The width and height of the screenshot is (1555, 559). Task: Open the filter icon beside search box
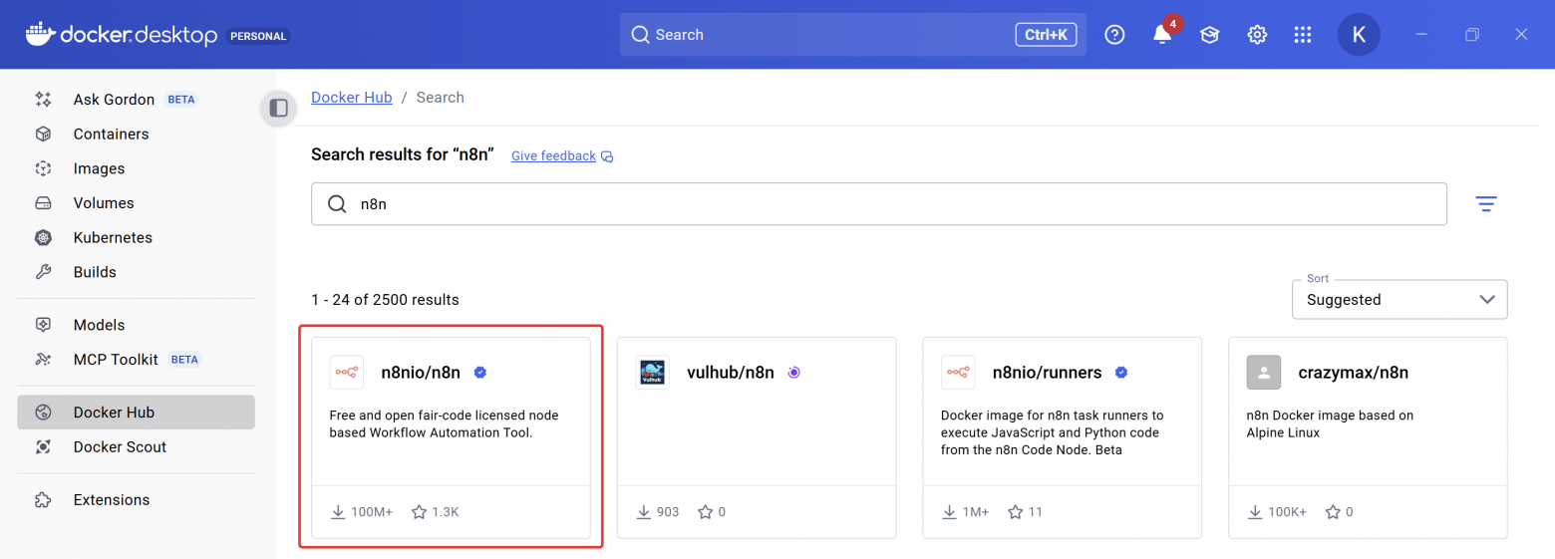[x=1486, y=204]
